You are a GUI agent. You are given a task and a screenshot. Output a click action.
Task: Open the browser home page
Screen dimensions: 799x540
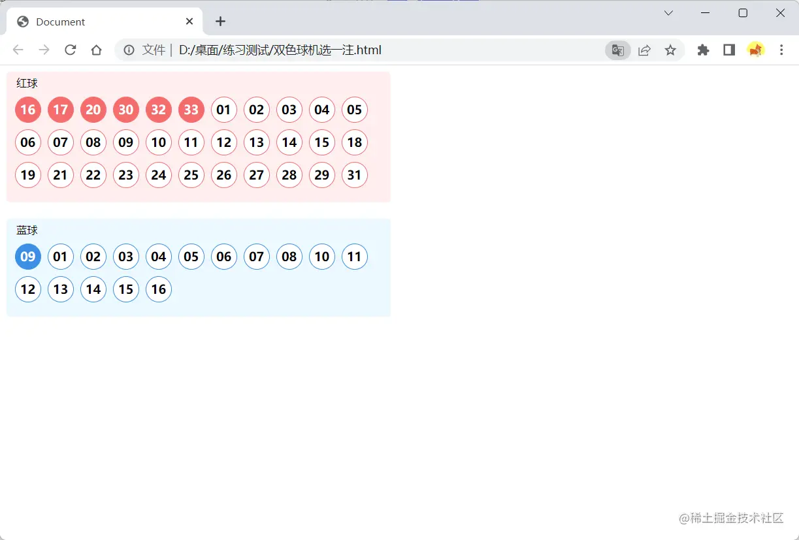(x=97, y=50)
